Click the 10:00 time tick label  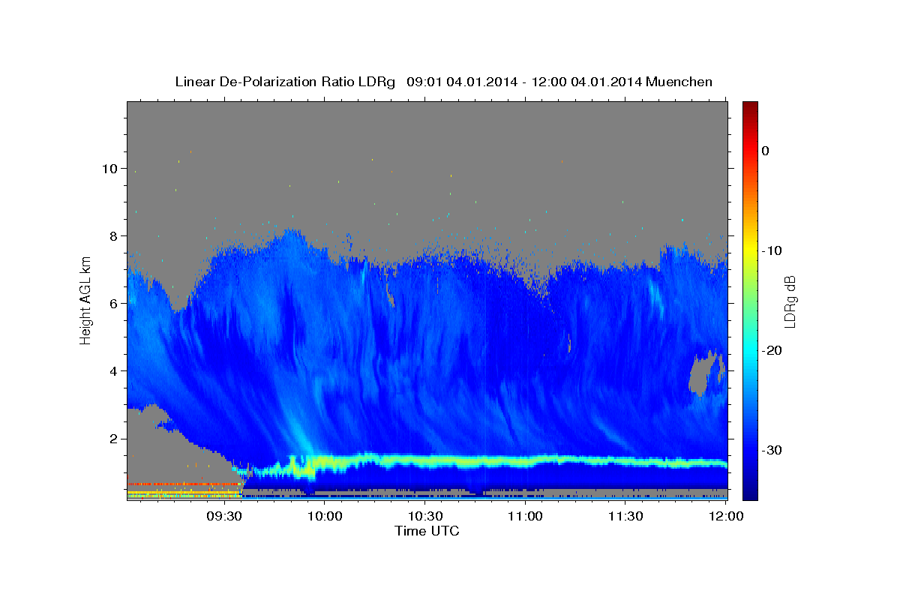point(324,517)
